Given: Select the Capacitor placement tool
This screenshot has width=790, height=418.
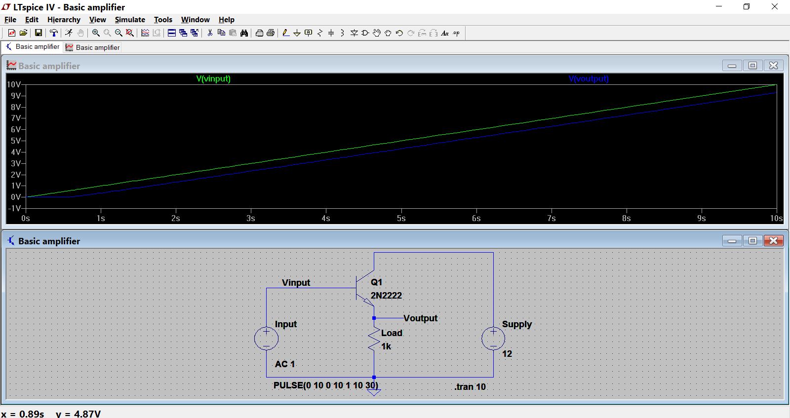Looking at the screenshot, I should click(331, 33).
